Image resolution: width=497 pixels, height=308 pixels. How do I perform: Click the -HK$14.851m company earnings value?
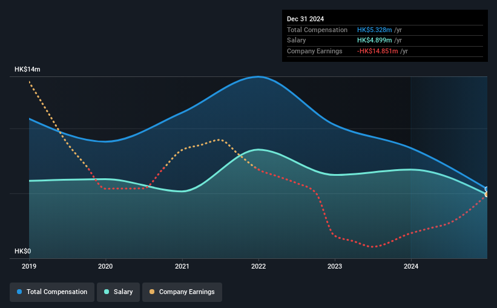[x=377, y=51]
